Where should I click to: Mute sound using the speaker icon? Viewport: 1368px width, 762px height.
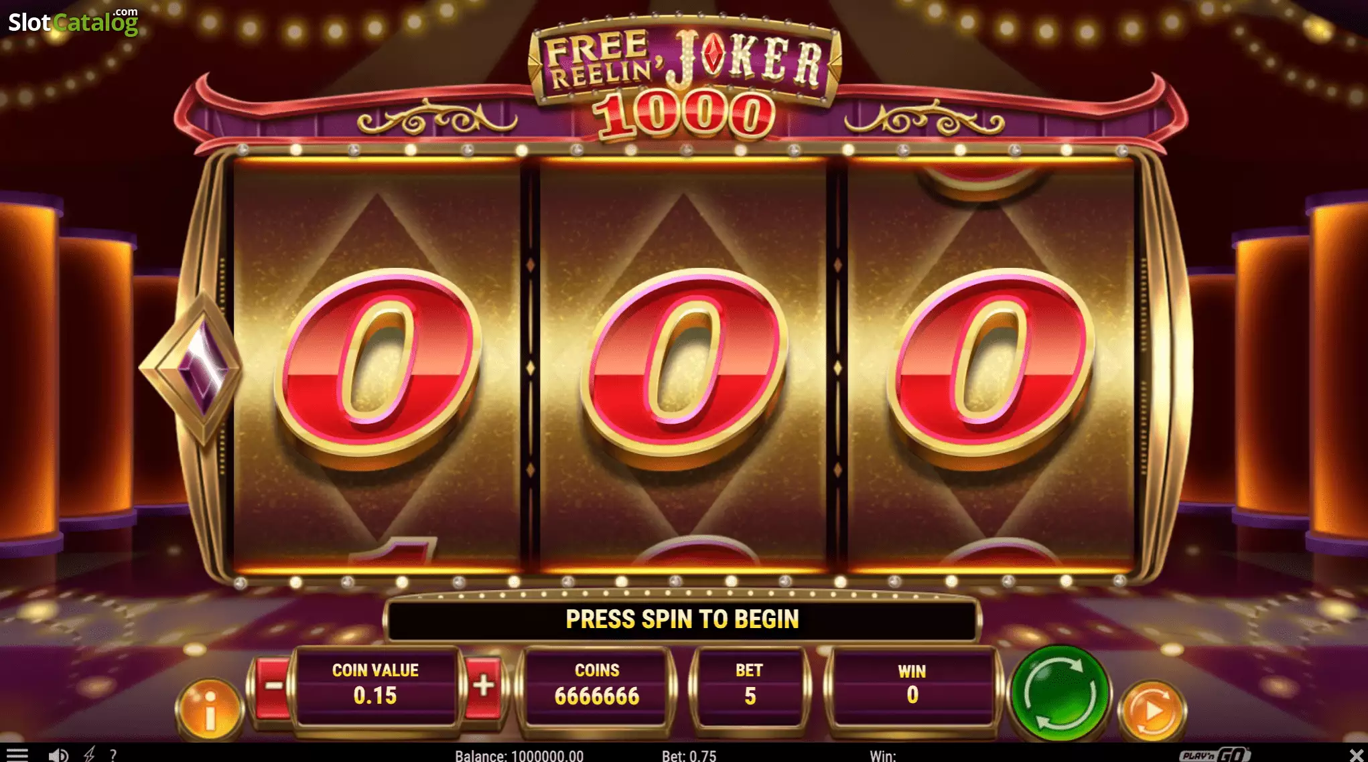click(58, 755)
